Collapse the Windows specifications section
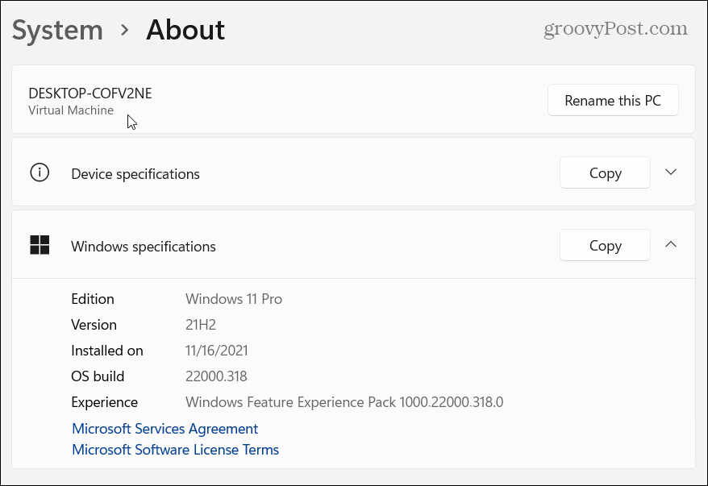The image size is (708, 486). pyautogui.click(x=671, y=245)
